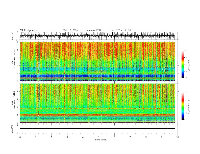Click time axis tick label "4"
The height and width of the screenshot is (154, 200).
pyautogui.click(x=83, y=137)
